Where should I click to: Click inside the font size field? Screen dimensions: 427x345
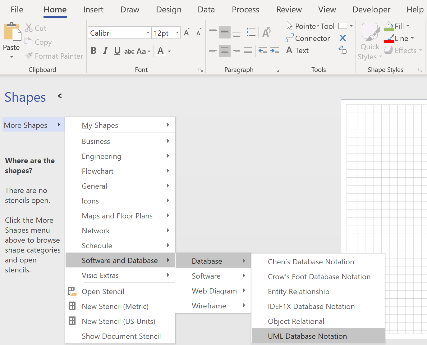pos(162,33)
